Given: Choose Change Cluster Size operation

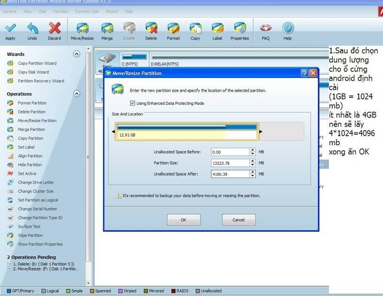Looking at the screenshot, I should (x=35, y=191).
